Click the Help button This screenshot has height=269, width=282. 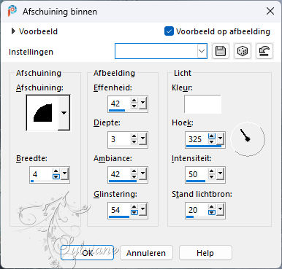(x=205, y=253)
